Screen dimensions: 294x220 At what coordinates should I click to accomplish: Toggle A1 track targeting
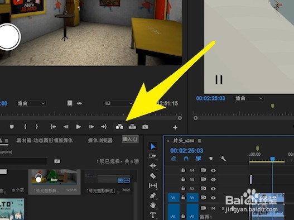(192, 212)
